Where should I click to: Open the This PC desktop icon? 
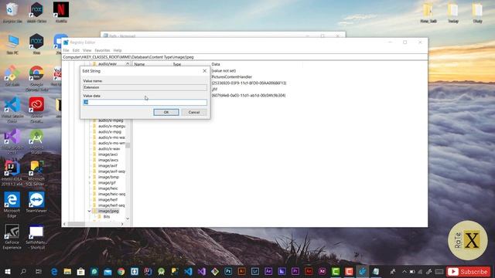tap(12, 44)
